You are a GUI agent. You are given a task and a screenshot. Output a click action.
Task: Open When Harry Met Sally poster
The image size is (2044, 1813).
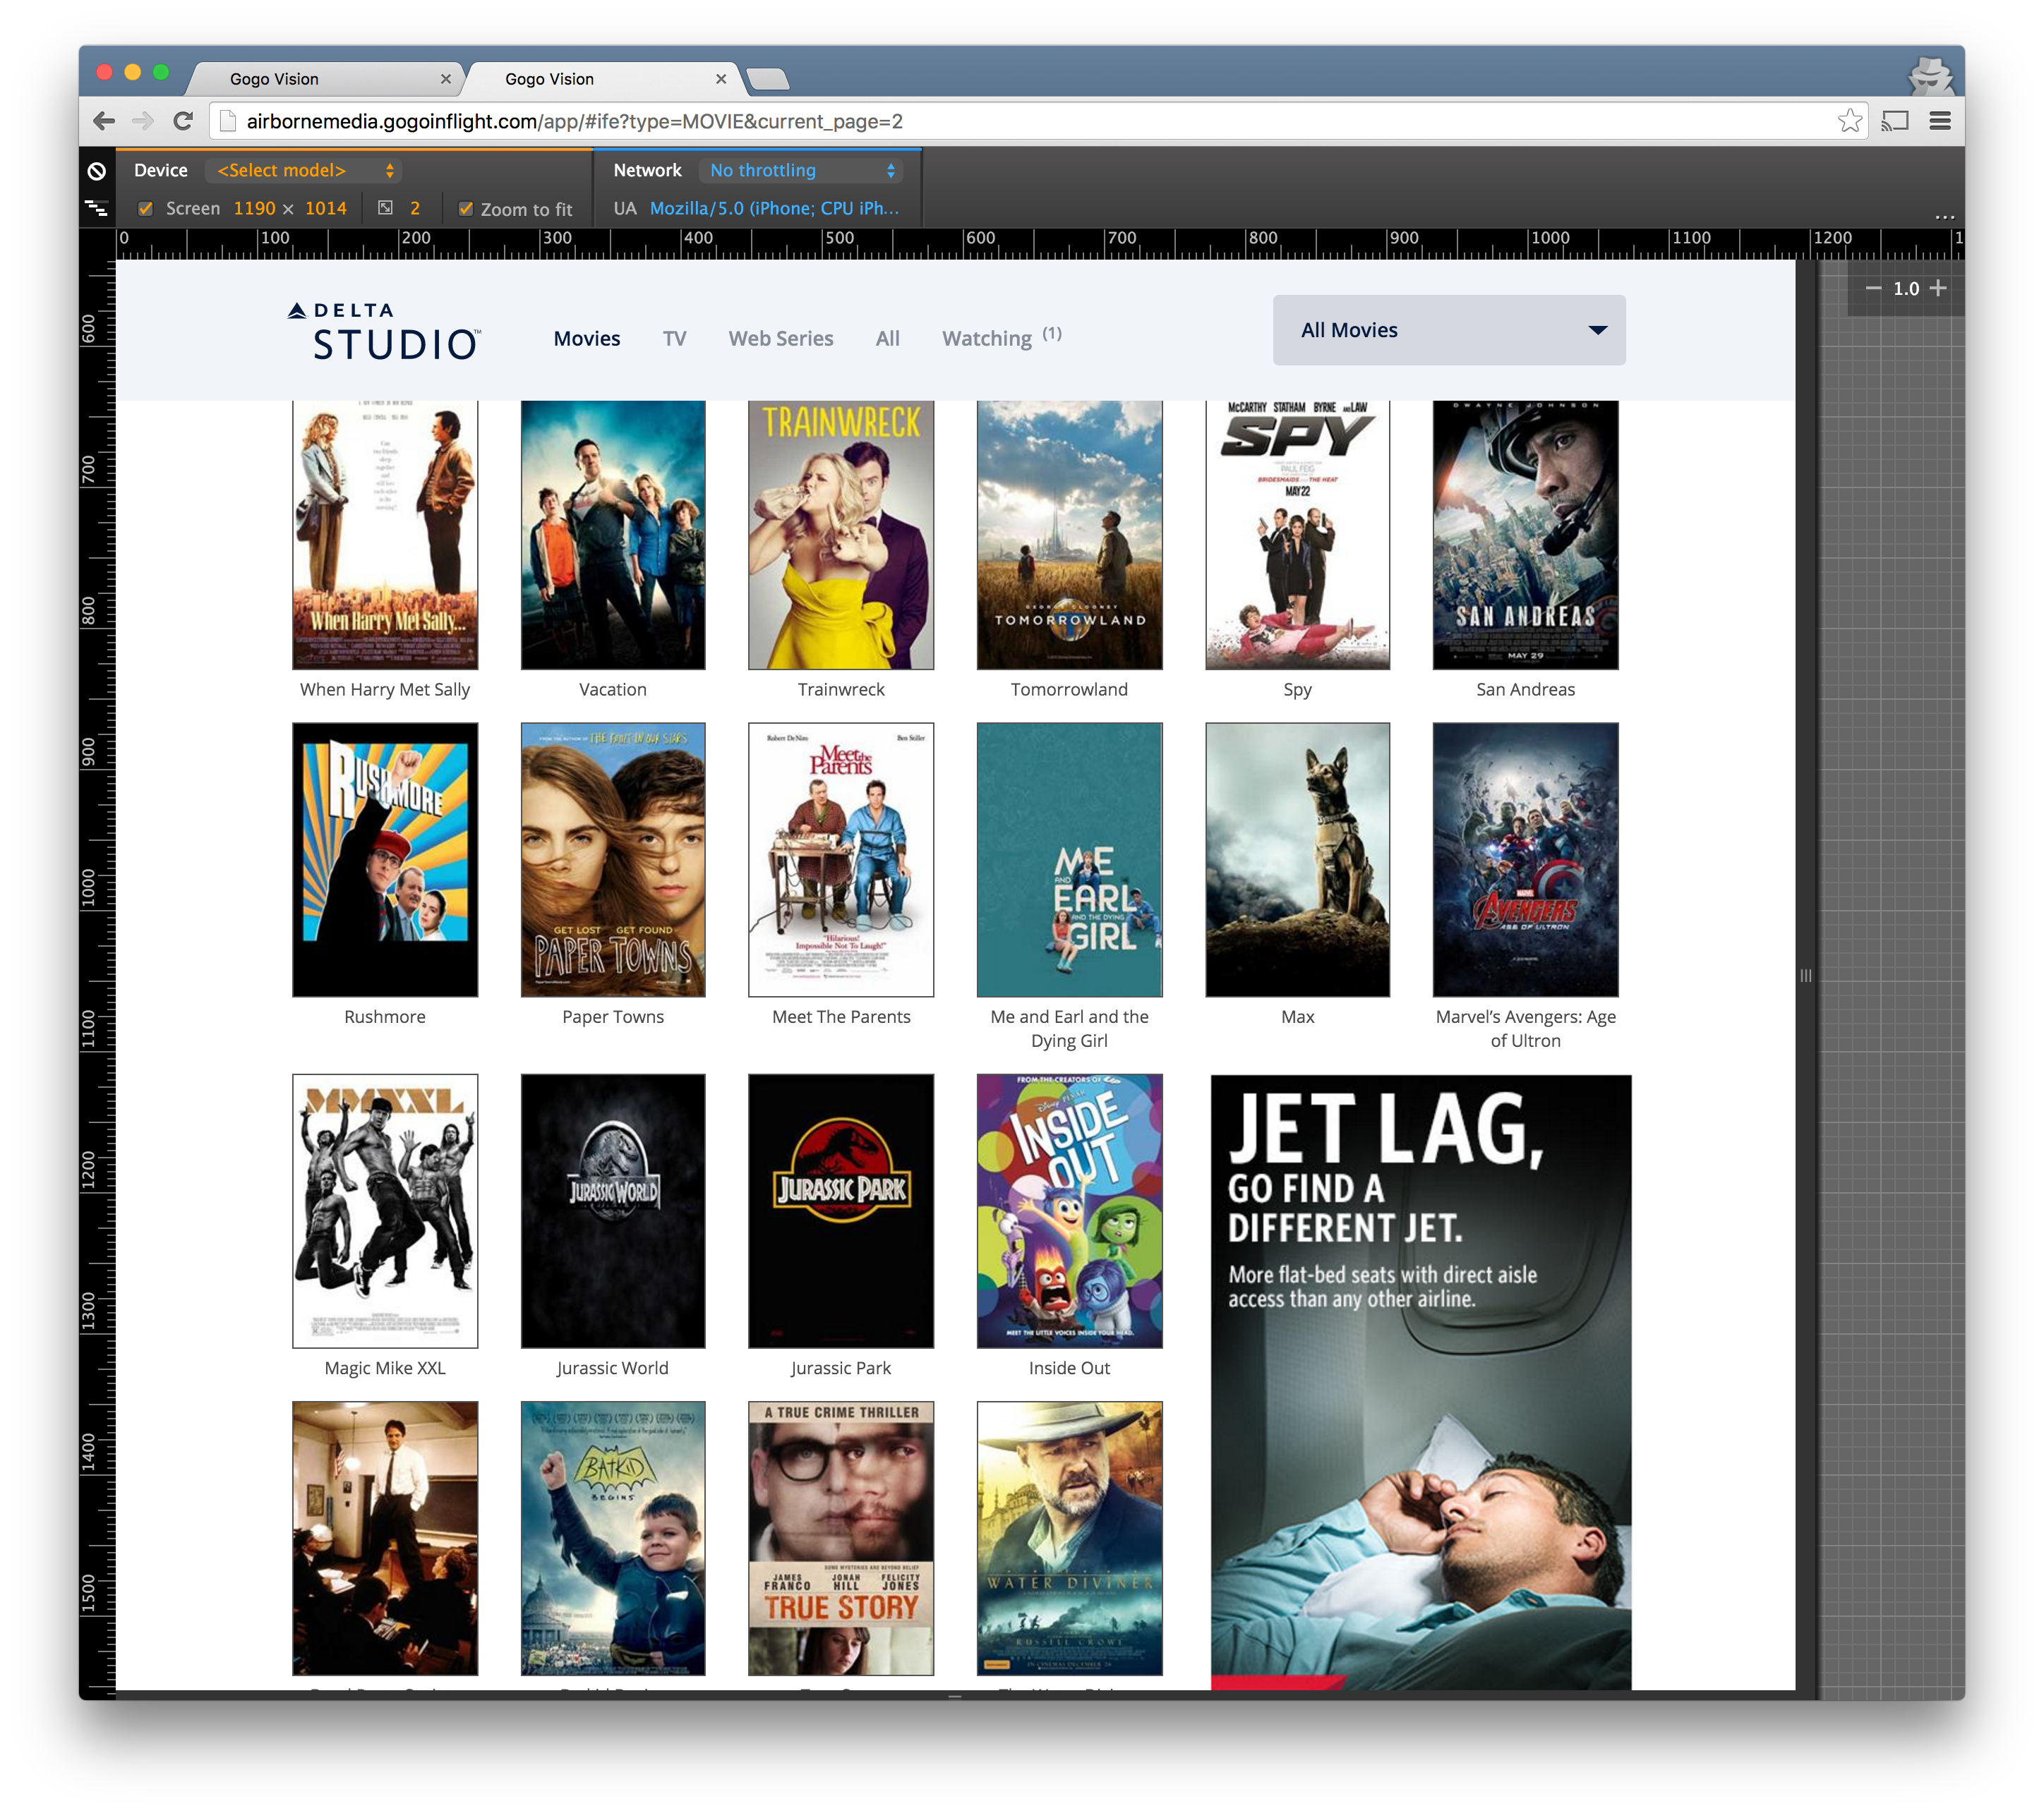[385, 535]
